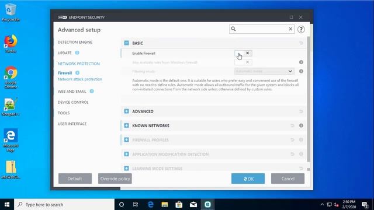This screenshot has height=210, width=374.
Task: Revert ADVANCED section to defaults
Action: click(x=301, y=111)
